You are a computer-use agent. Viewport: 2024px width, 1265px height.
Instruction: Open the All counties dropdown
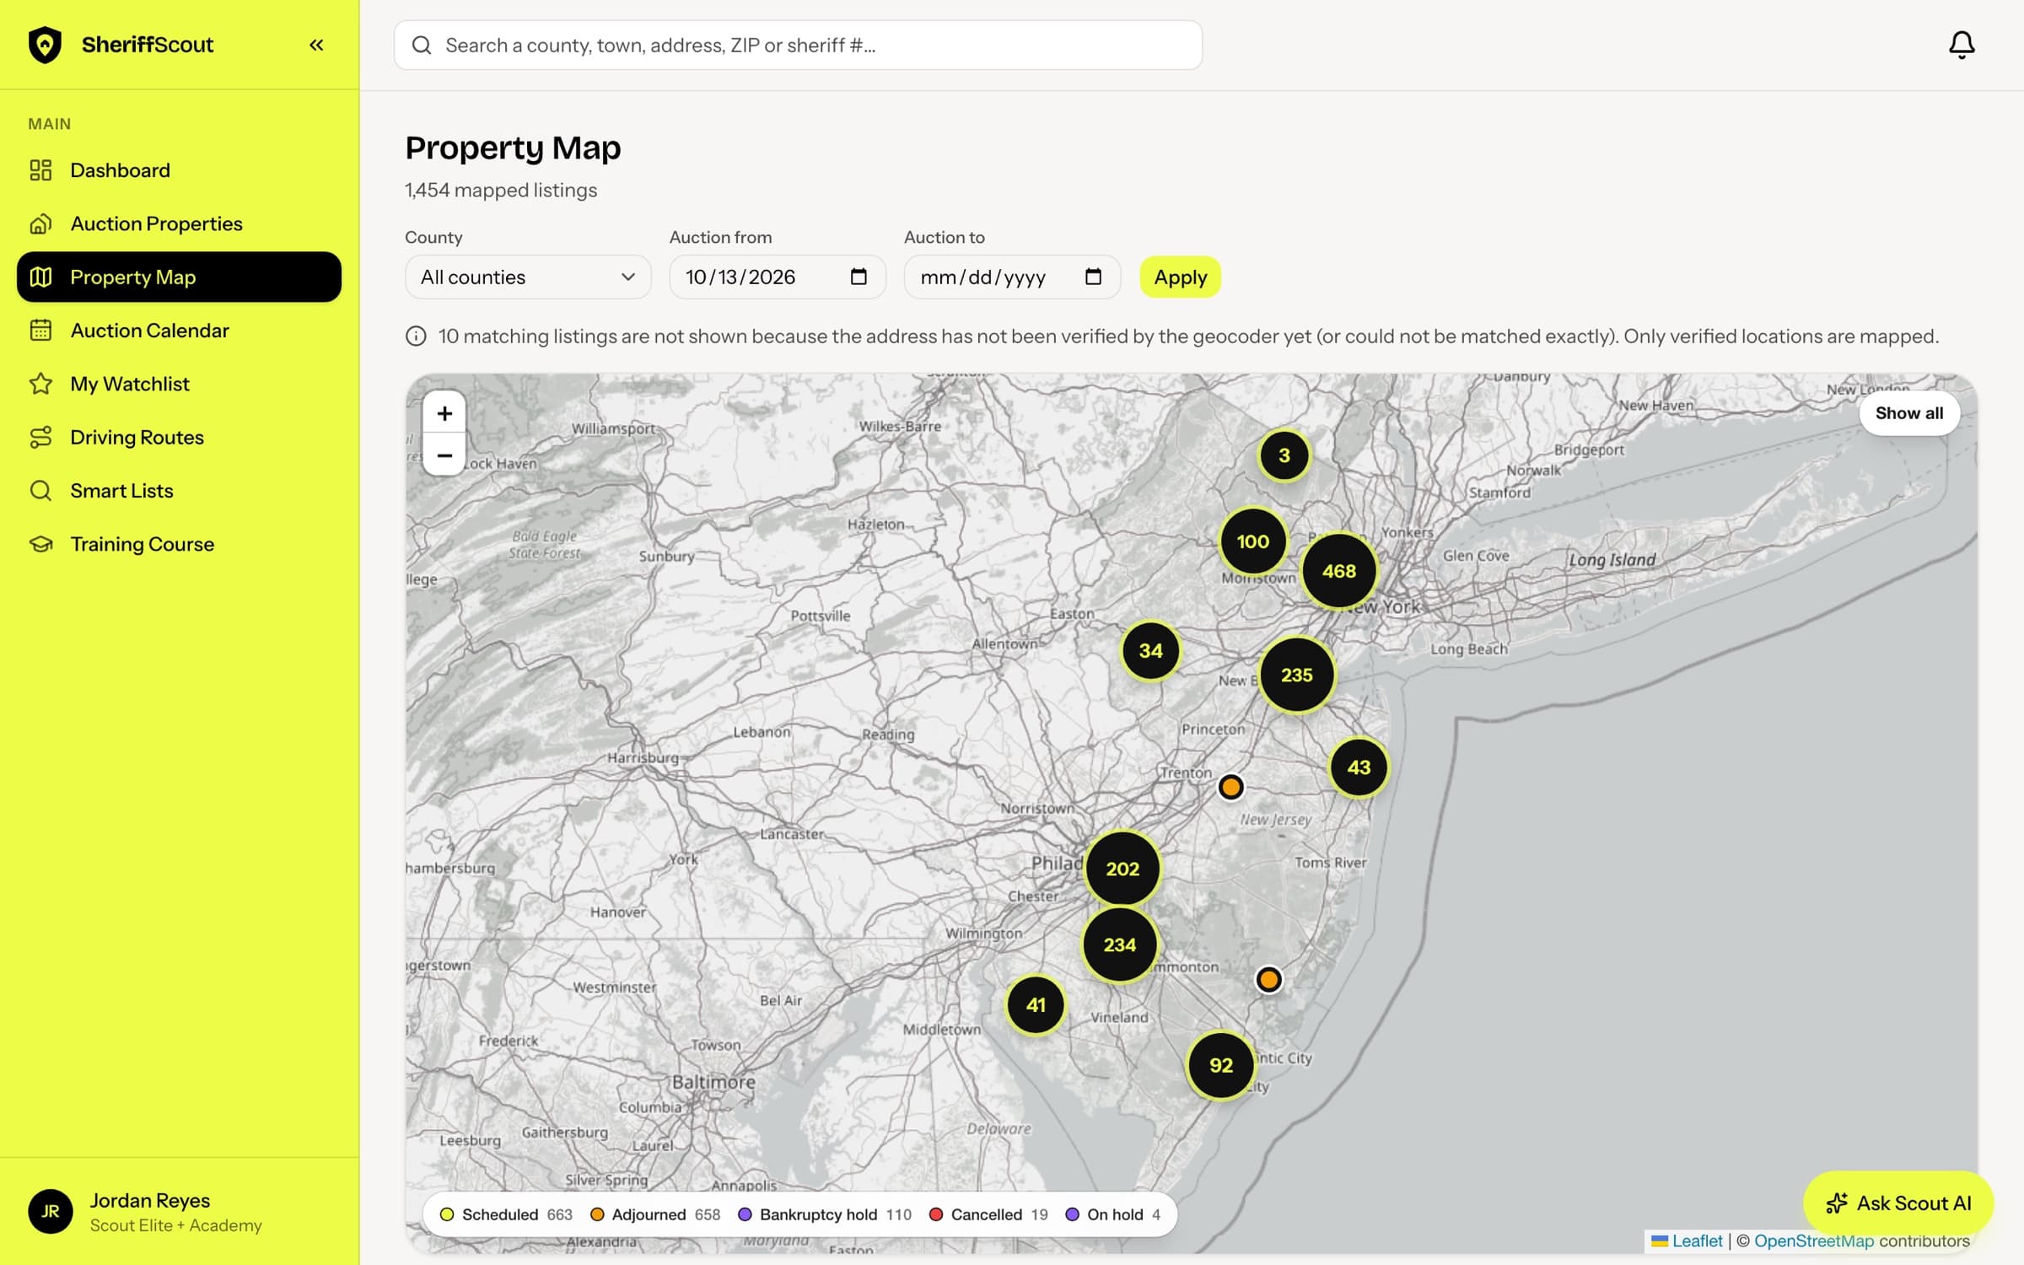[528, 277]
